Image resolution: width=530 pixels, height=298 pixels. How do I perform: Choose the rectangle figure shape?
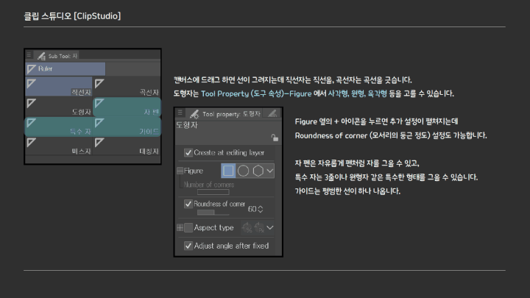coord(228,171)
